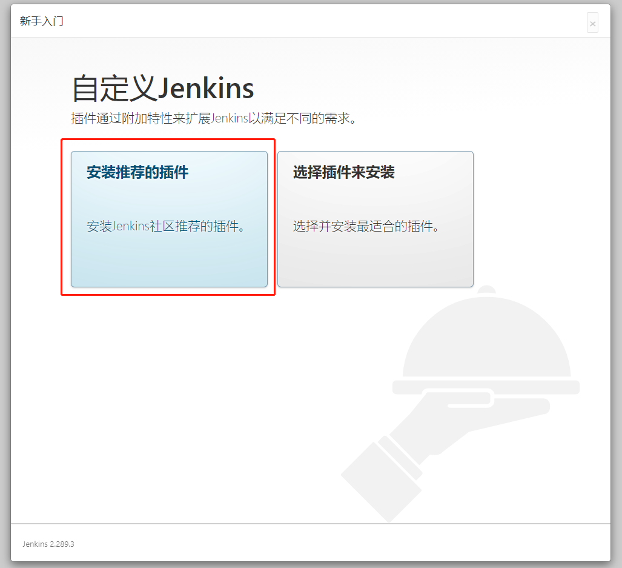This screenshot has height=568, width=622.
Task: Click blank white space below the cards
Action: coord(182,394)
